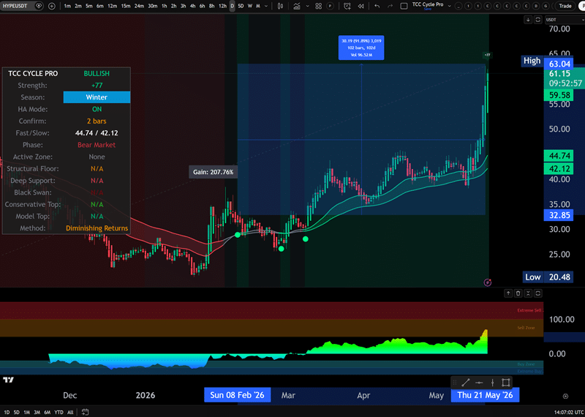Set date range to YTD

point(58,412)
